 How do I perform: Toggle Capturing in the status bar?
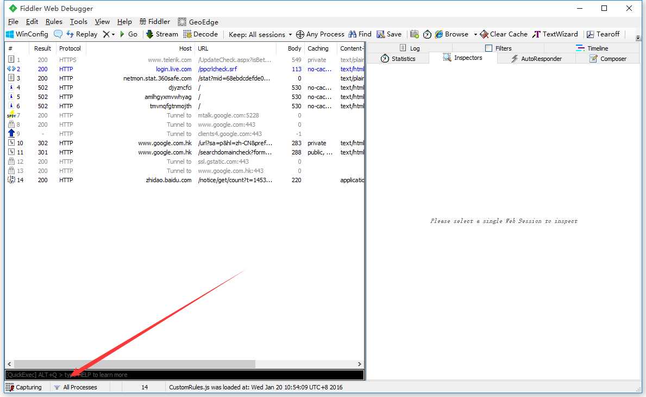point(24,387)
